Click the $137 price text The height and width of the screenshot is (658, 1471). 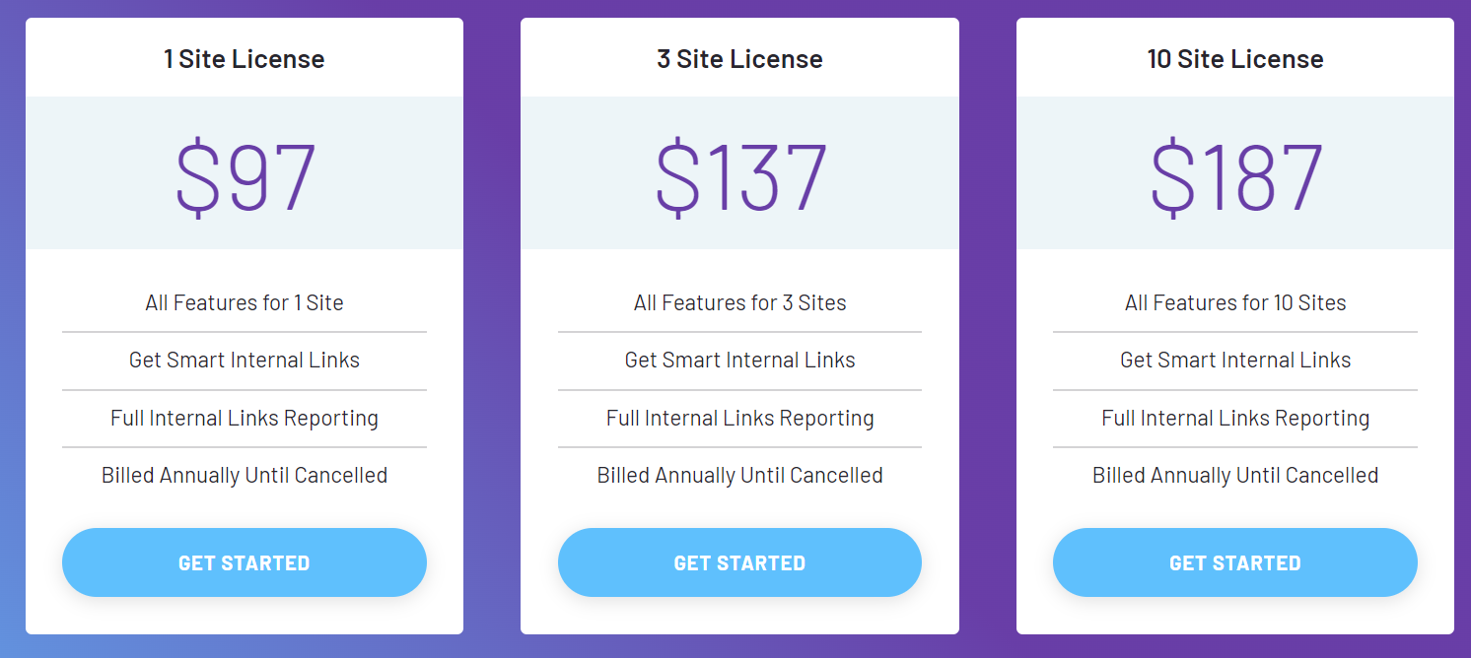pos(739,172)
